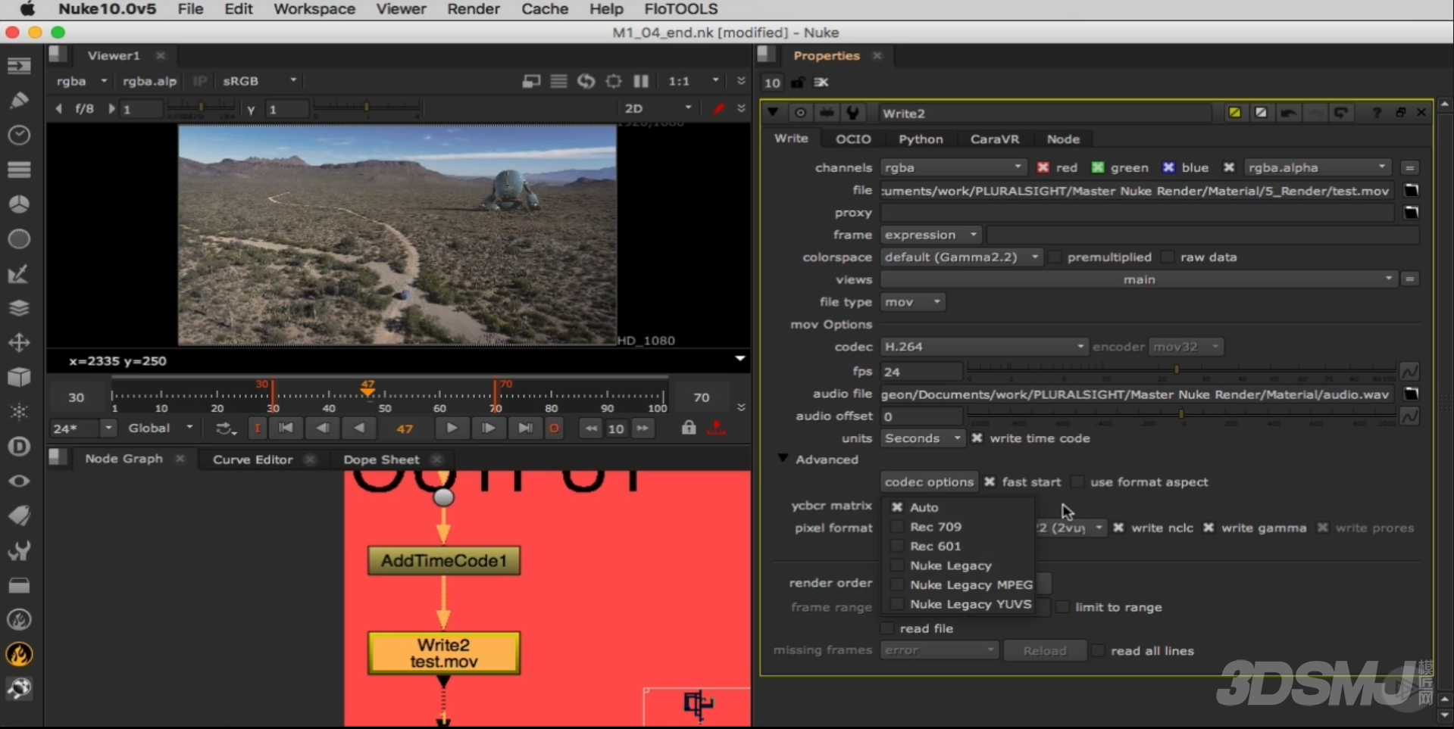
Task: Click the viewer refresh icon
Action: click(x=586, y=81)
